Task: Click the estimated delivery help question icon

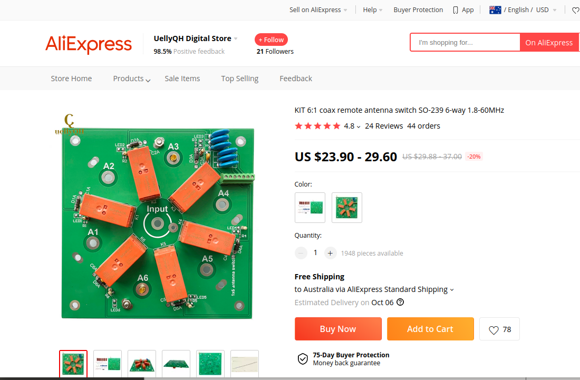Action: [x=400, y=303]
